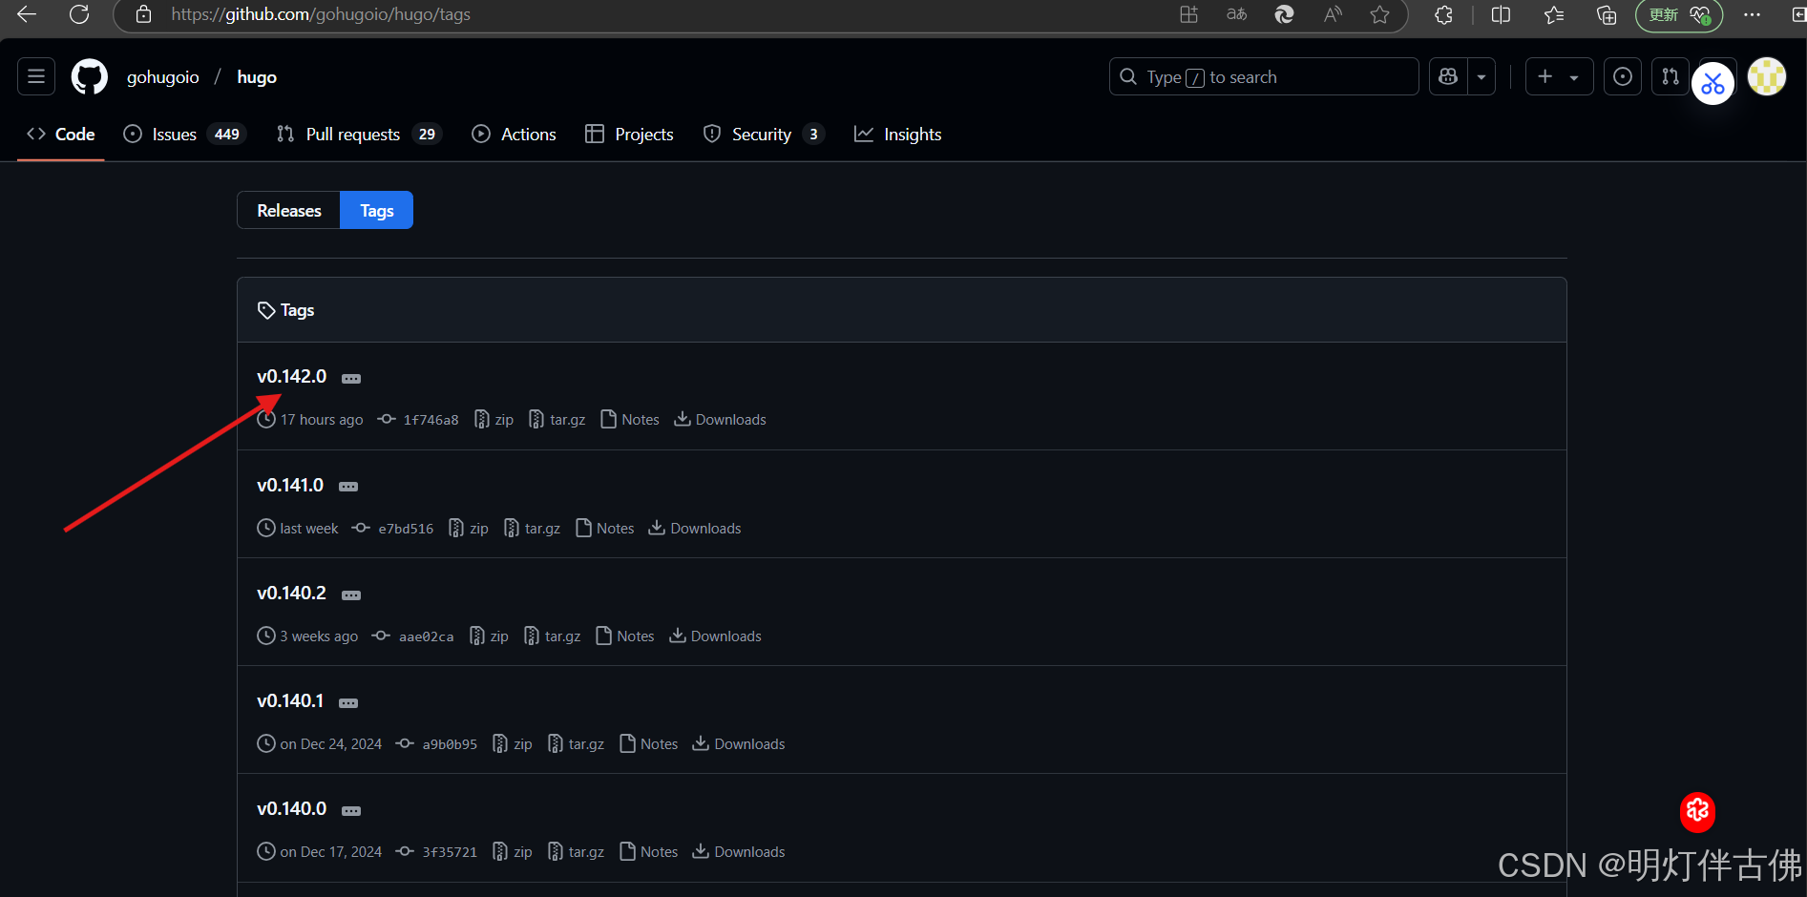Add this page to browser favorites star

(x=1379, y=14)
